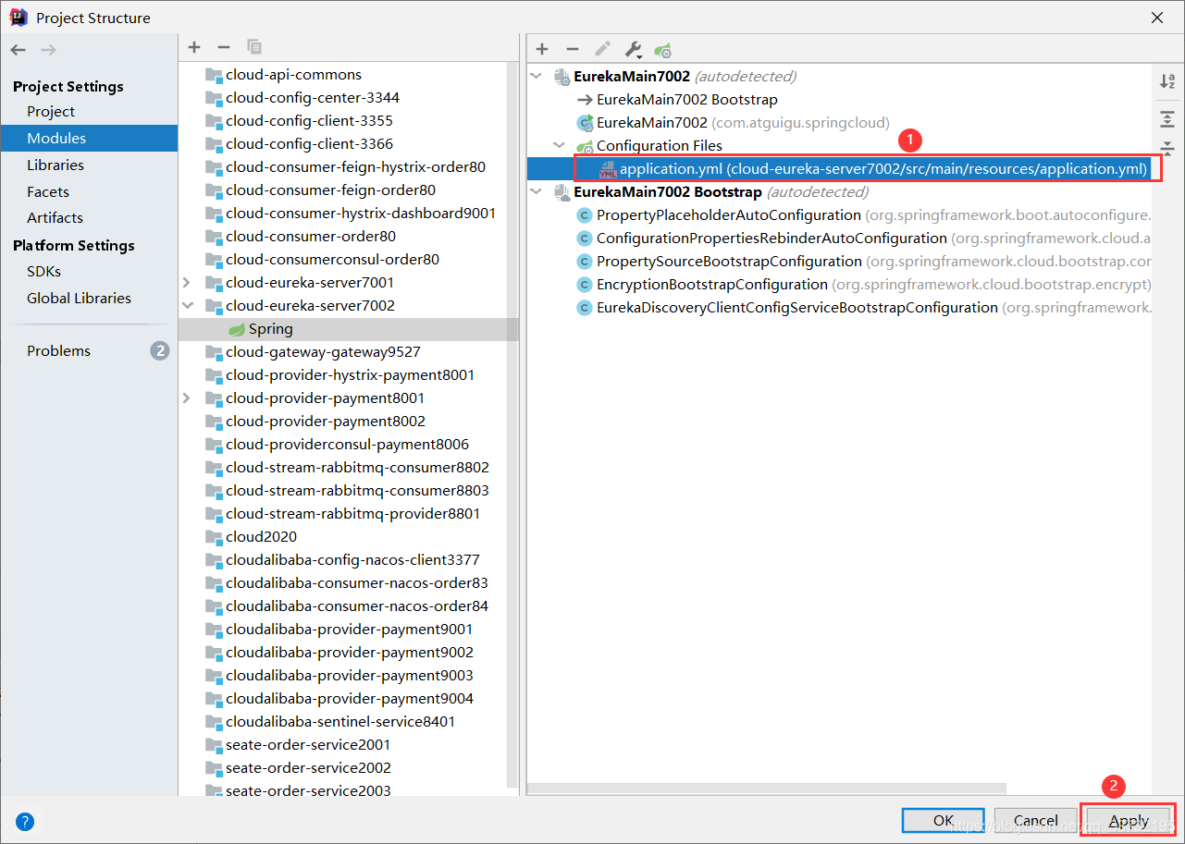Click the collapse all icon
The width and height of the screenshot is (1185, 844).
pos(1167,149)
